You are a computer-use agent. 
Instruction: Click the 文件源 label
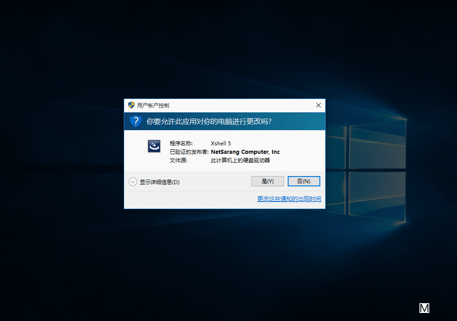(178, 160)
